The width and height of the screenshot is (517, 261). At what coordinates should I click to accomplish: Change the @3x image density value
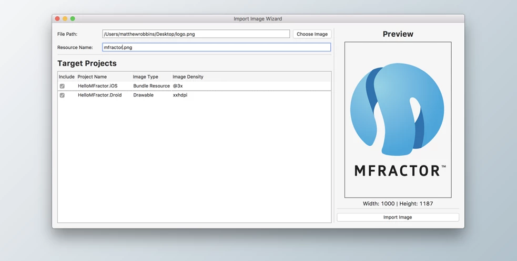tap(178, 86)
